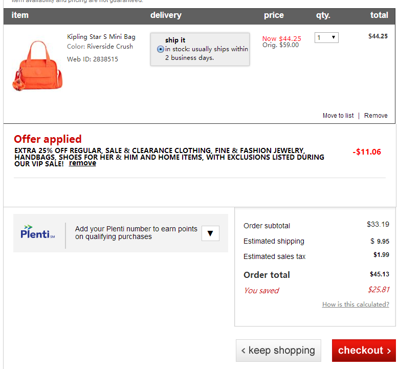Open Kipling Star S Mini Bag product link
Viewport: 398px width, 369px height.
101,37
